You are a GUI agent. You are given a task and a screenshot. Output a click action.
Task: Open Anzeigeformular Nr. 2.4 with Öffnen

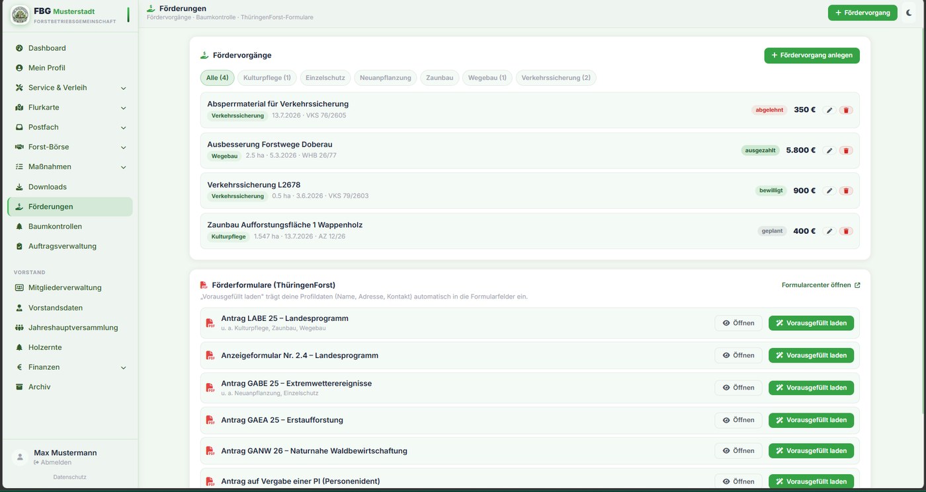pyautogui.click(x=738, y=355)
